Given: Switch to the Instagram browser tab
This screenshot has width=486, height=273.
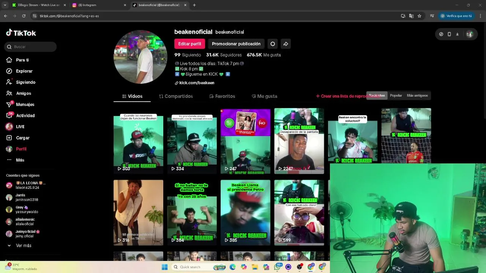Looking at the screenshot, I should [x=99, y=5].
